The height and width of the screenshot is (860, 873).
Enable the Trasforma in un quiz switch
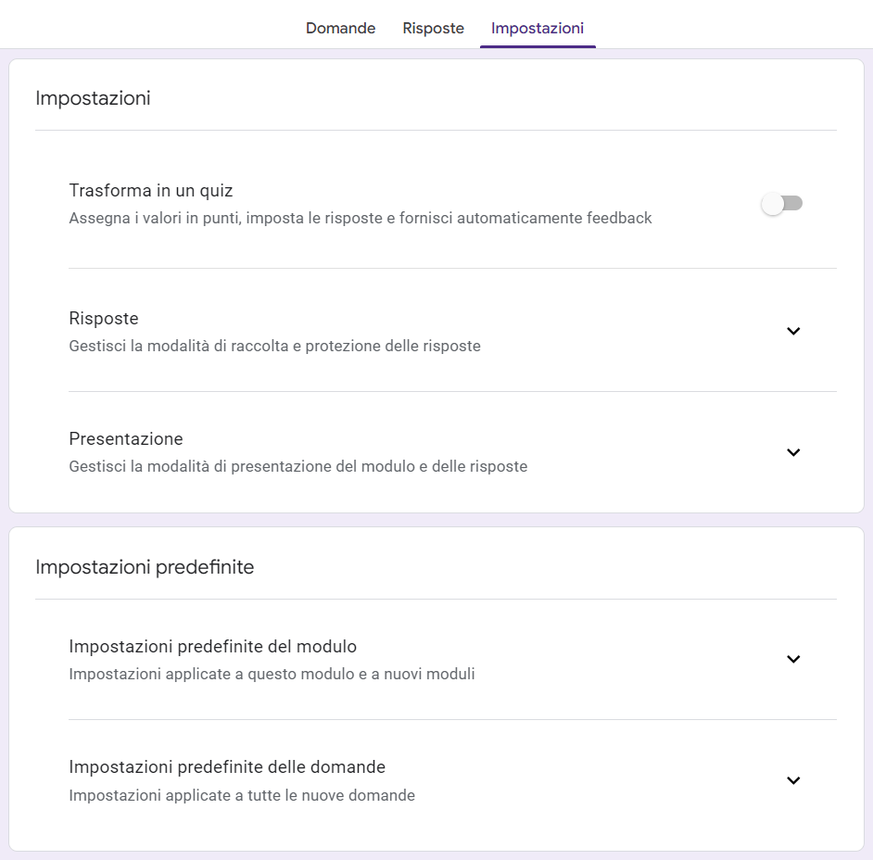tap(782, 204)
